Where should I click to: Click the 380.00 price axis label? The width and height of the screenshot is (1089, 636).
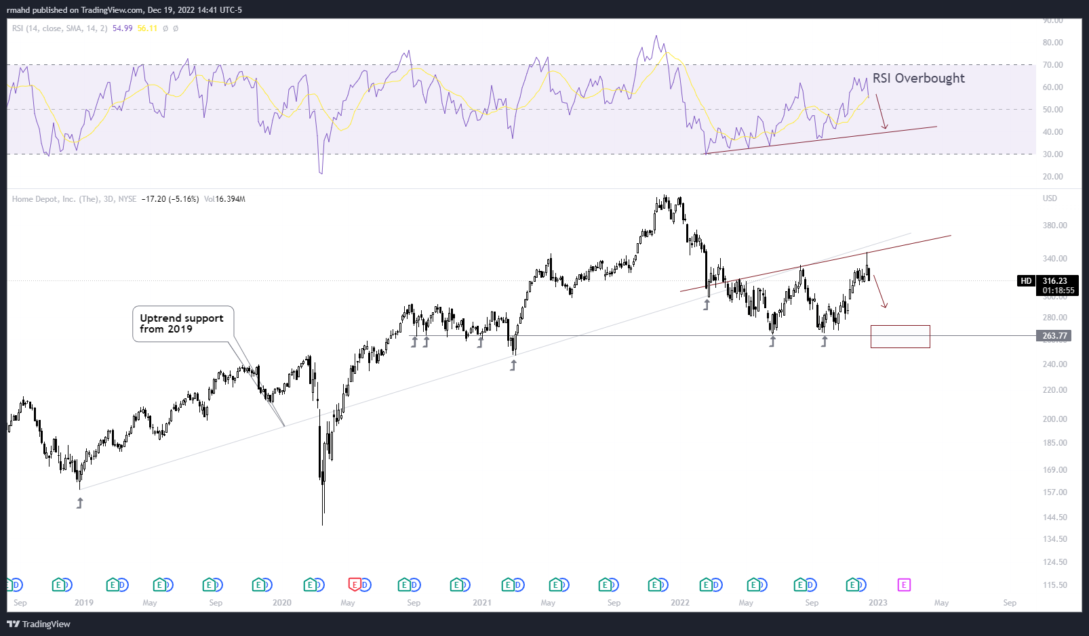[x=1055, y=226]
